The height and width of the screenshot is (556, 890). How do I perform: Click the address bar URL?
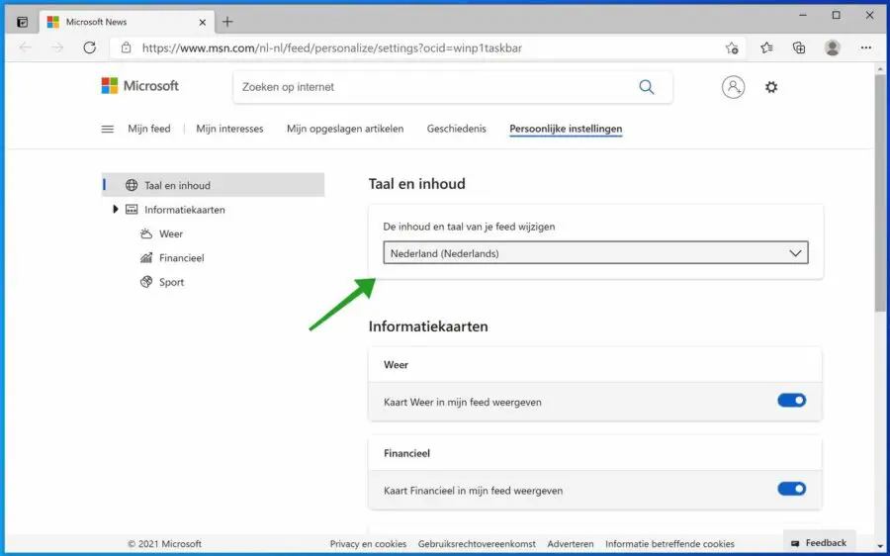pyautogui.click(x=332, y=48)
